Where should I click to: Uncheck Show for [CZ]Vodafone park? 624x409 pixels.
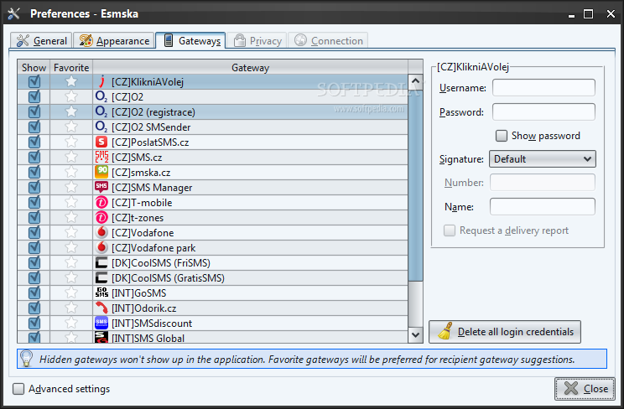click(x=34, y=247)
